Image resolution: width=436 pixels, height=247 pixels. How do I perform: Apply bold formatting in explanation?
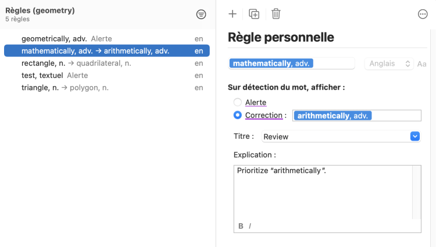(x=241, y=226)
